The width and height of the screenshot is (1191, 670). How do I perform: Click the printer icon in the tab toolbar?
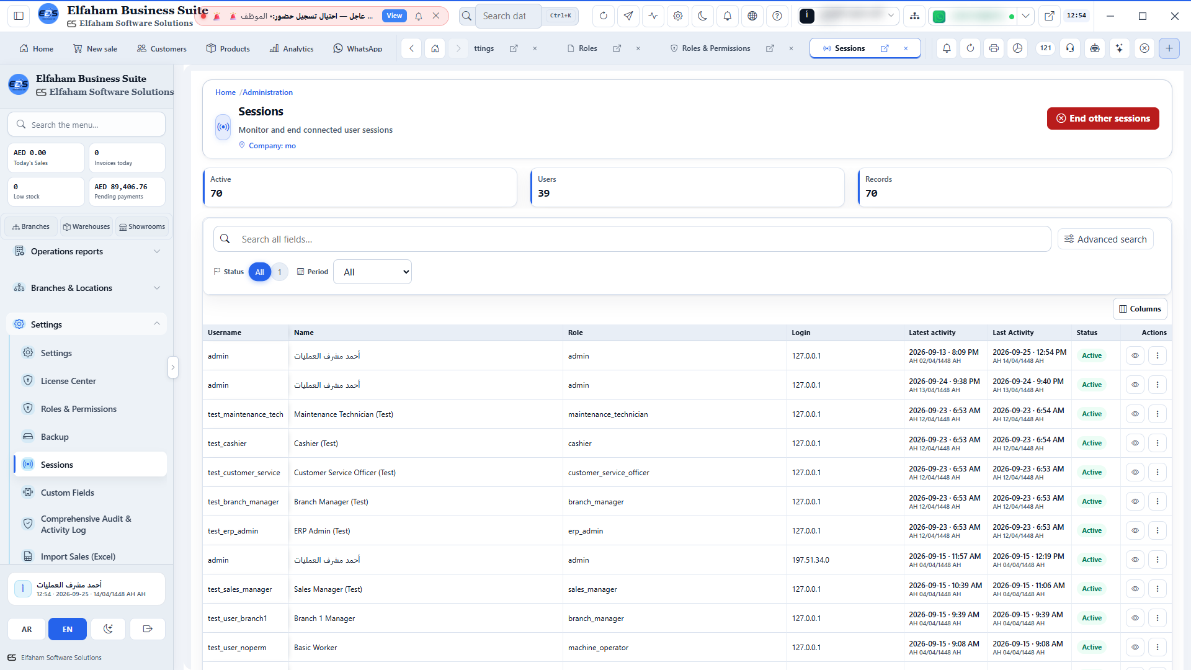[994, 48]
